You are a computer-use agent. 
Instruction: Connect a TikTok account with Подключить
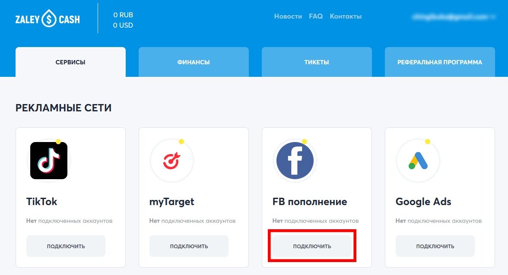pos(66,246)
